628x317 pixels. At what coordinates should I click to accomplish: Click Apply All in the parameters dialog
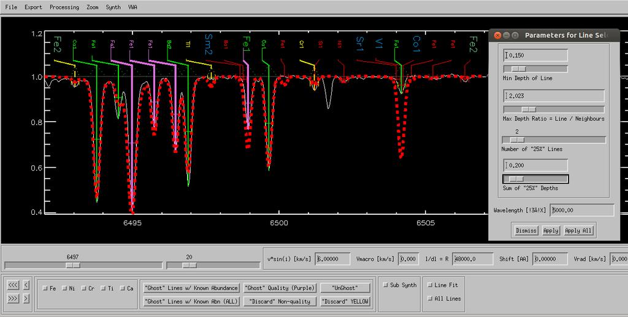pyautogui.click(x=578, y=231)
